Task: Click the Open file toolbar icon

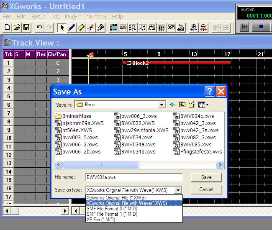Action: pyautogui.click(x=17, y=27)
